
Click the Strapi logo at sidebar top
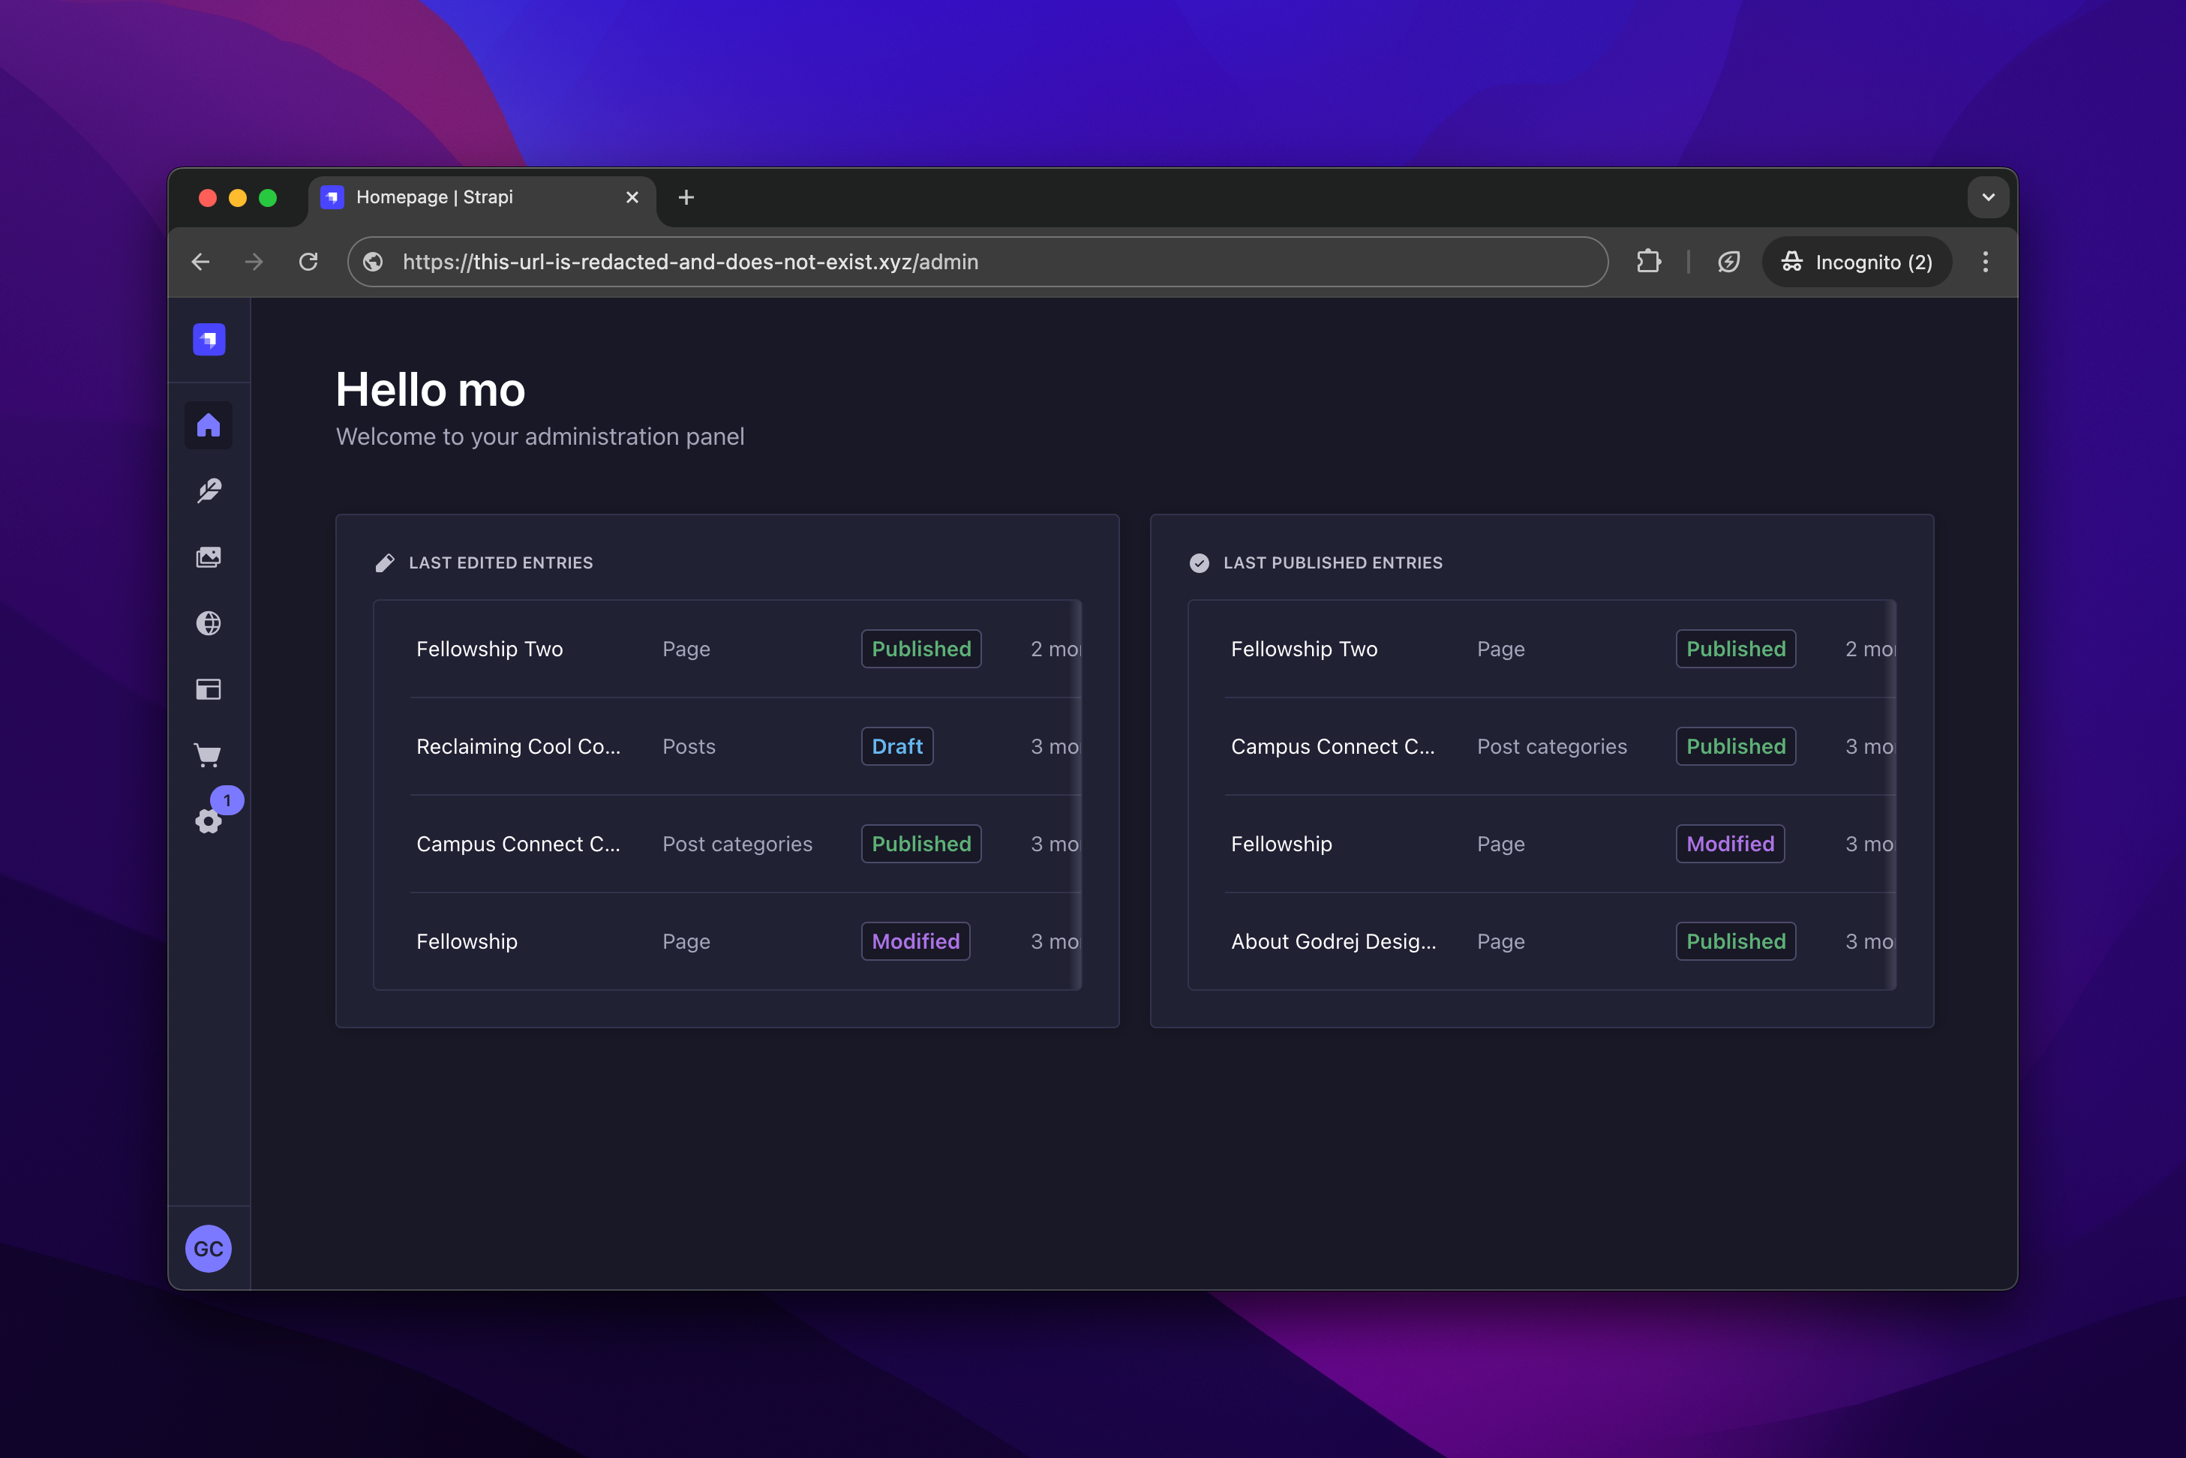[209, 340]
